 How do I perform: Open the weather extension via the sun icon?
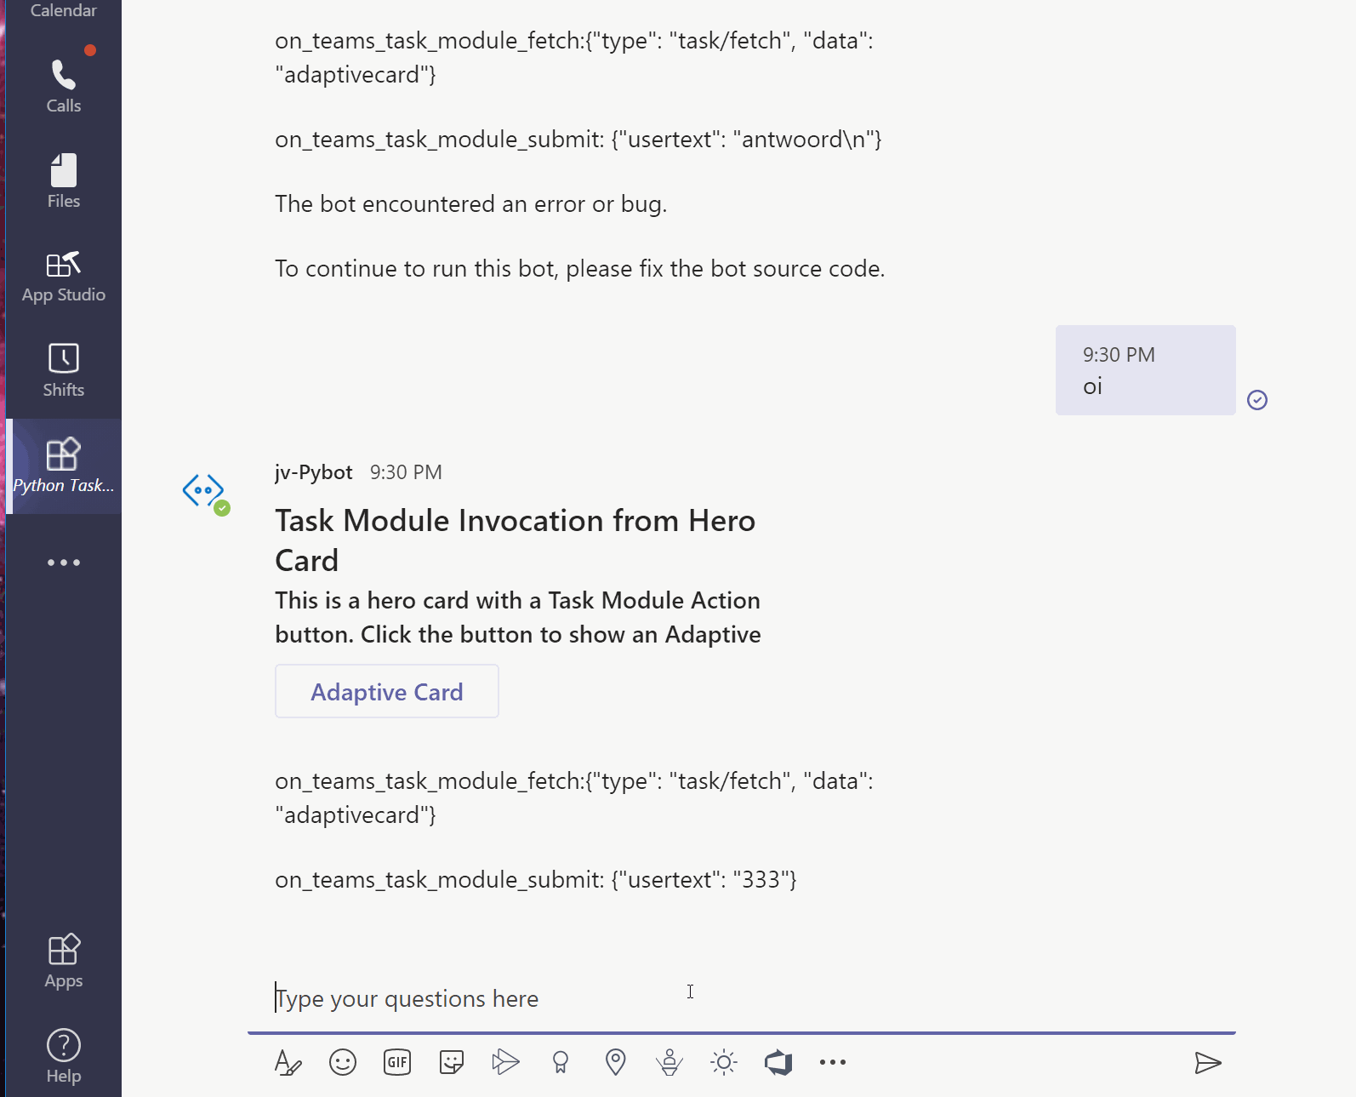click(x=724, y=1062)
